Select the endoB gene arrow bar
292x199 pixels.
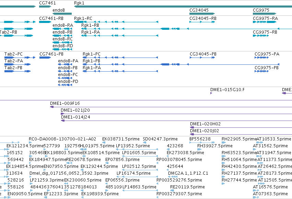(x=62, y=14)
